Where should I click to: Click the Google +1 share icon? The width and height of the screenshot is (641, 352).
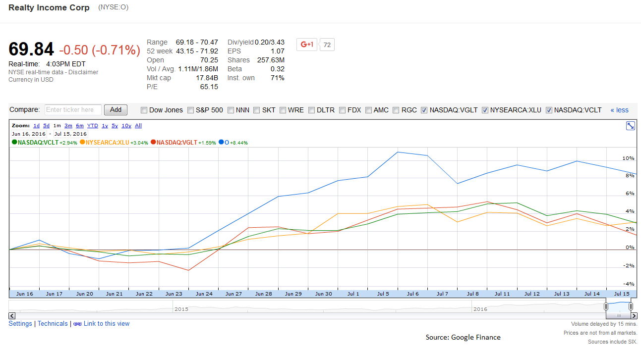coord(306,44)
